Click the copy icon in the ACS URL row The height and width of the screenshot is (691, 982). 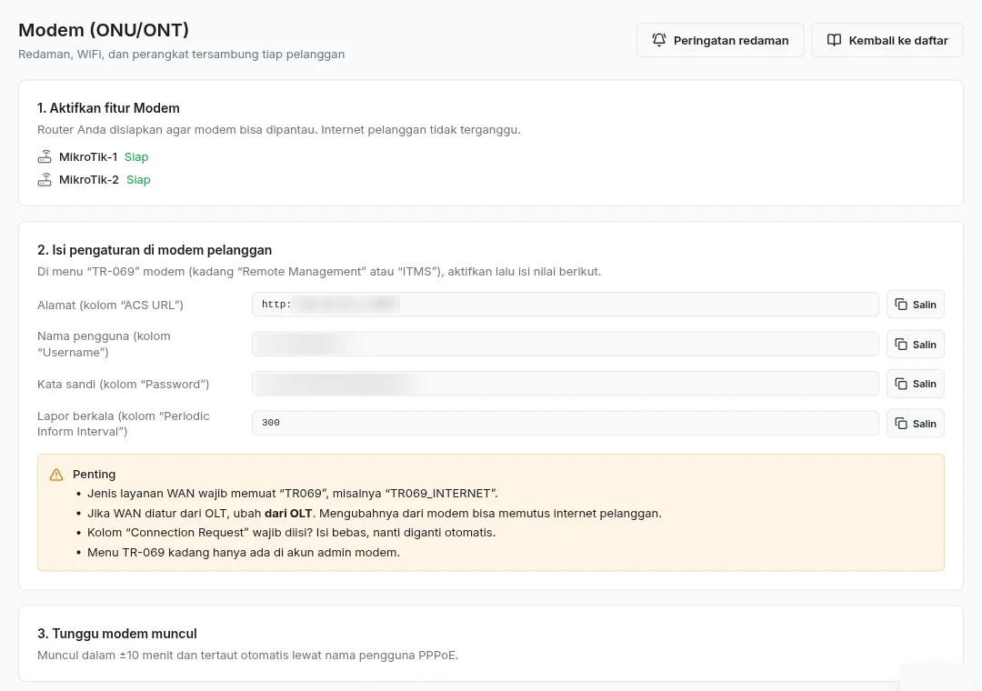coord(901,305)
